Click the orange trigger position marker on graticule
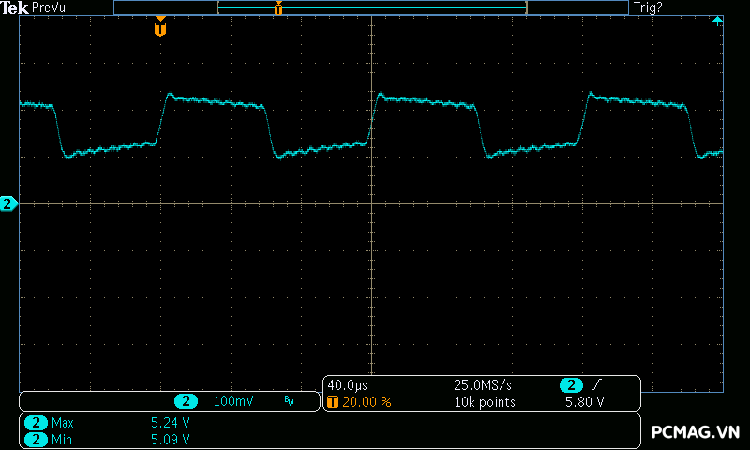This screenshot has width=750, height=450. pos(160,27)
